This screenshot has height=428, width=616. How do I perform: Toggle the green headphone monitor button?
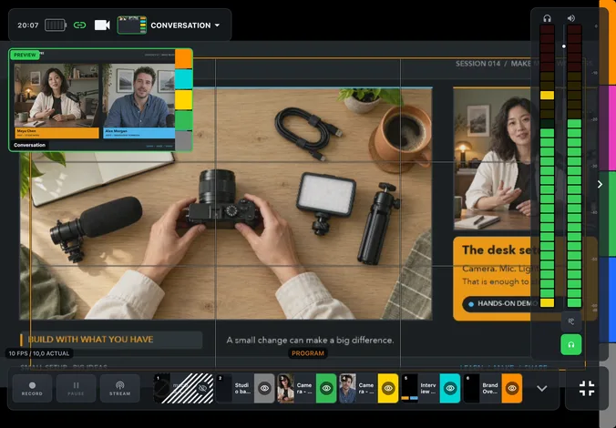571,345
